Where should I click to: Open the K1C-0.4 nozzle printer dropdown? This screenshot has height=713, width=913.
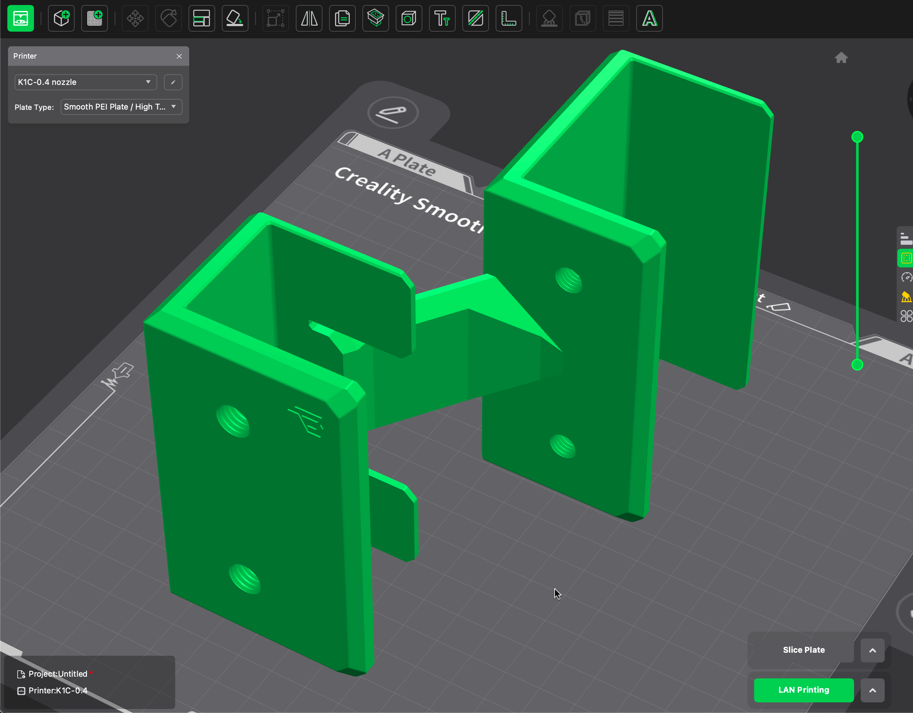pyautogui.click(x=85, y=82)
